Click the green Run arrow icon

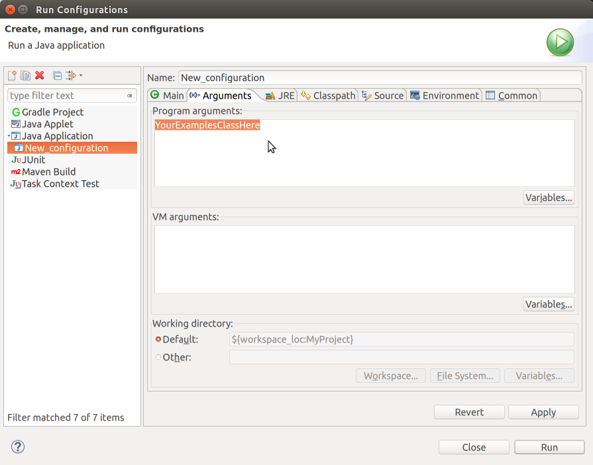[560, 42]
